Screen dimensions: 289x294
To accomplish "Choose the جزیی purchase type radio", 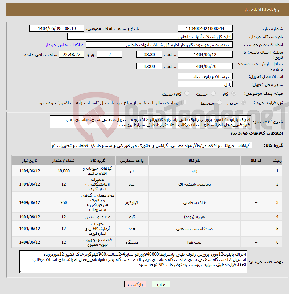I will [x=243, y=103].
